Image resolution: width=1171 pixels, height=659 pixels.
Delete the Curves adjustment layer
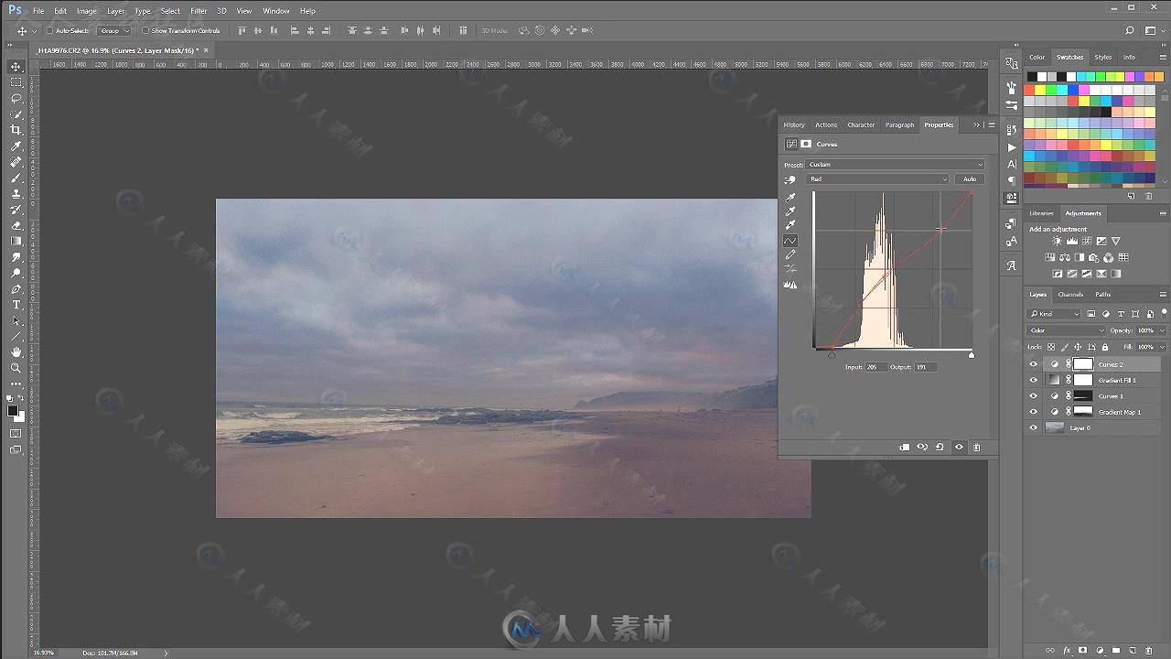(976, 447)
